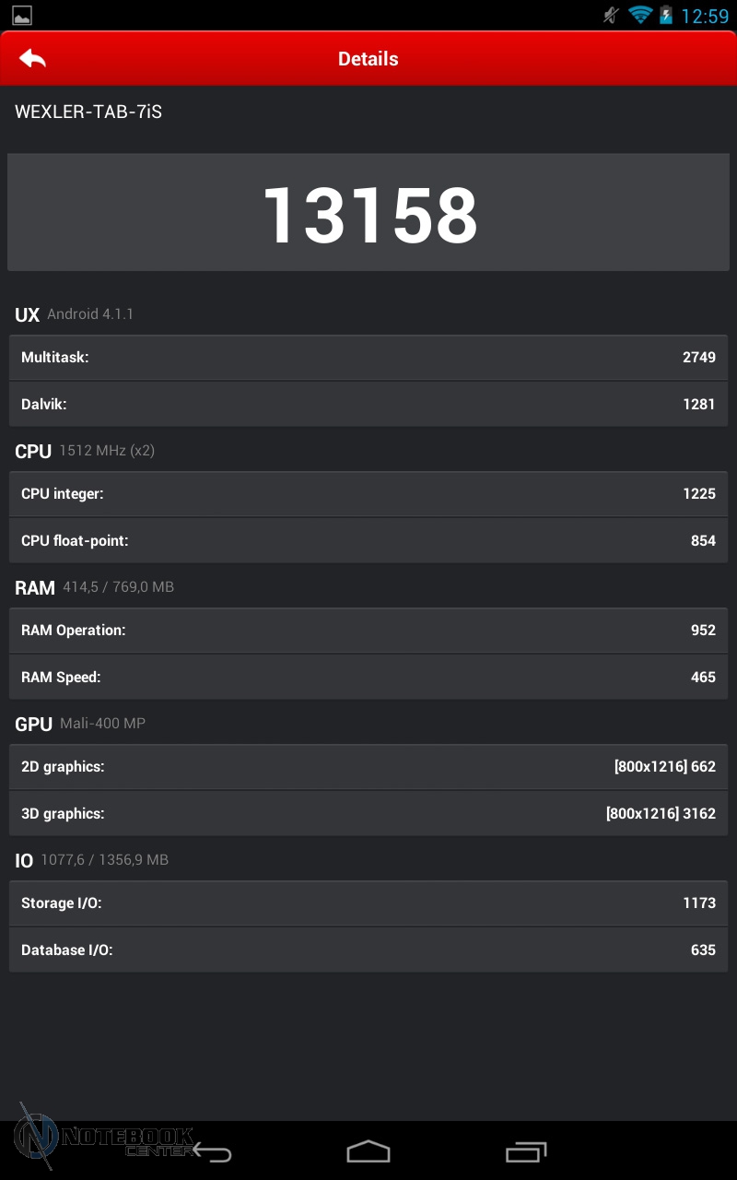This screenshot has height=1180, width=737.
Task: Select the RAM Operation row
Action: coord(368,631)
